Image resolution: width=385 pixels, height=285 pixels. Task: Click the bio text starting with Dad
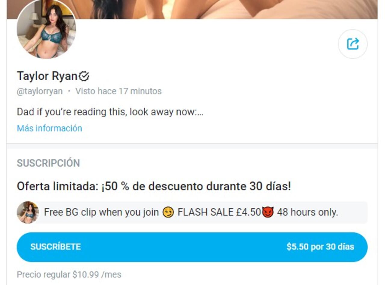click(110, 112)
